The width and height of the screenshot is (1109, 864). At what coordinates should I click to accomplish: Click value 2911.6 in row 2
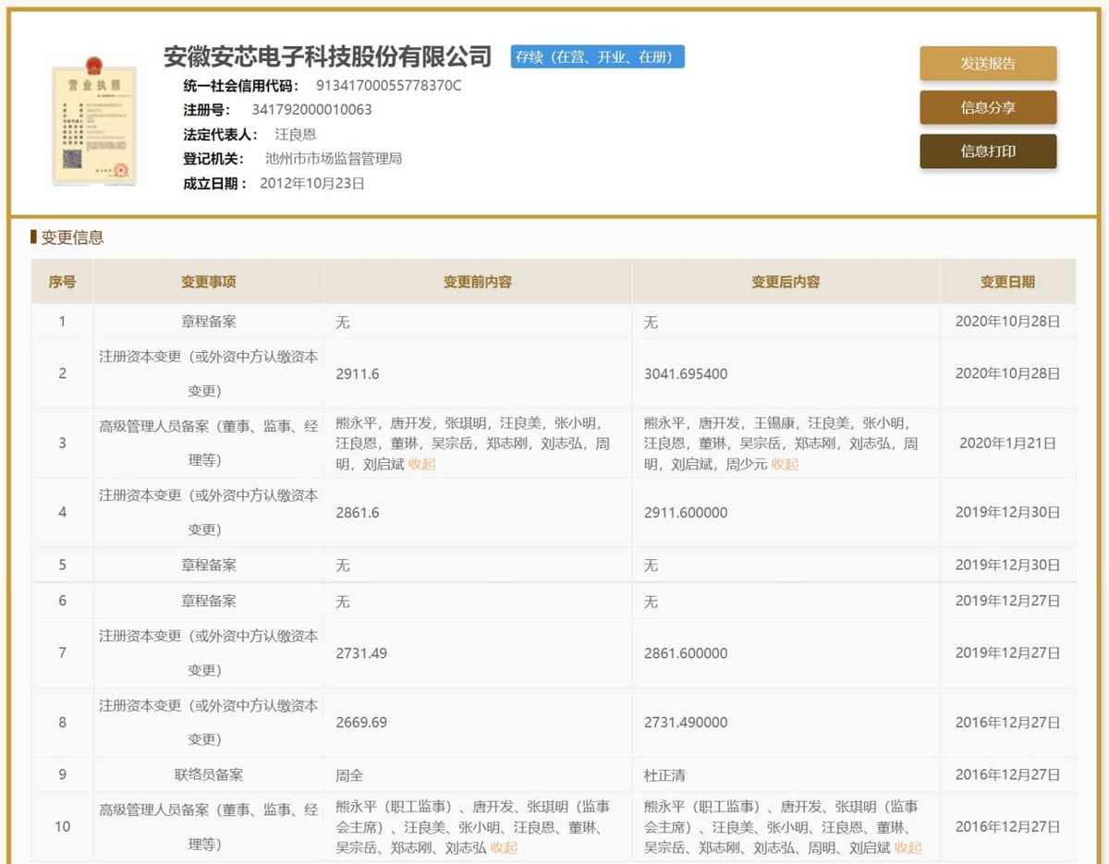(x=358, y=374)
